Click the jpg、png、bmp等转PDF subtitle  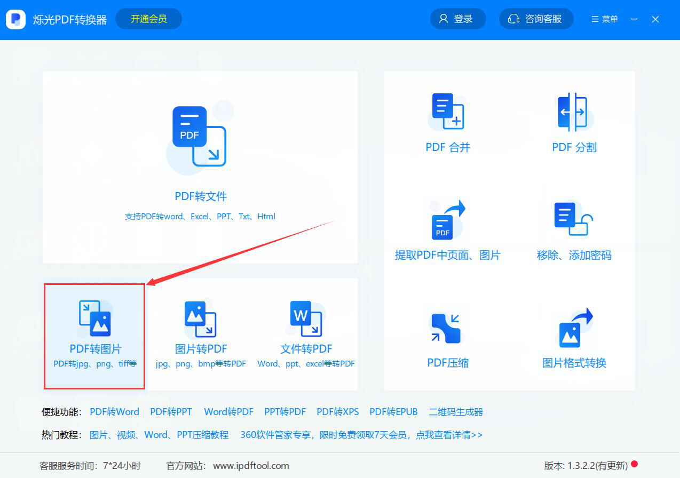[201, 364]
